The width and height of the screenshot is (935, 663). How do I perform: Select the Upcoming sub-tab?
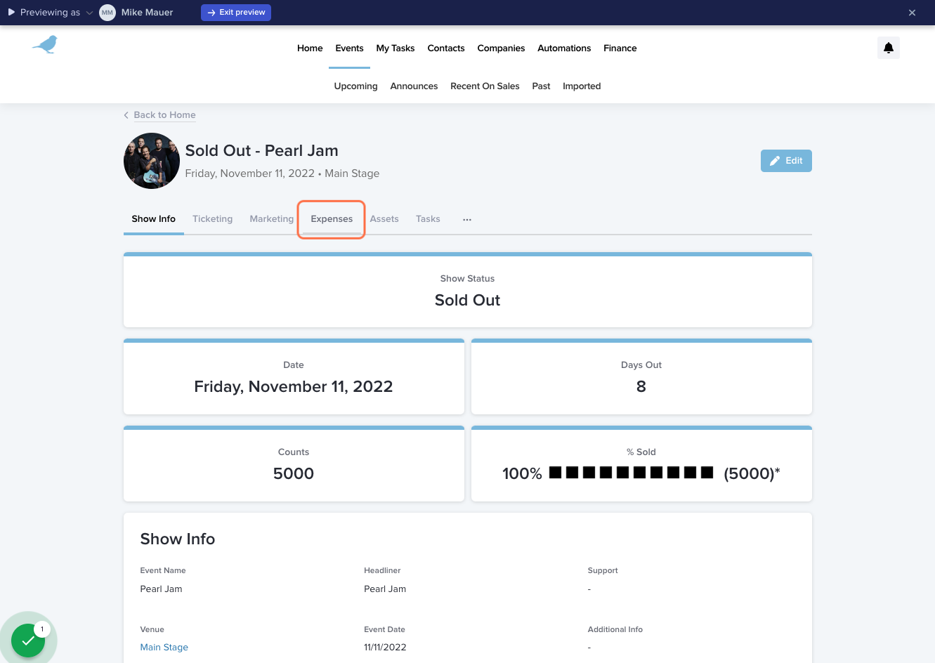point(355,86)
